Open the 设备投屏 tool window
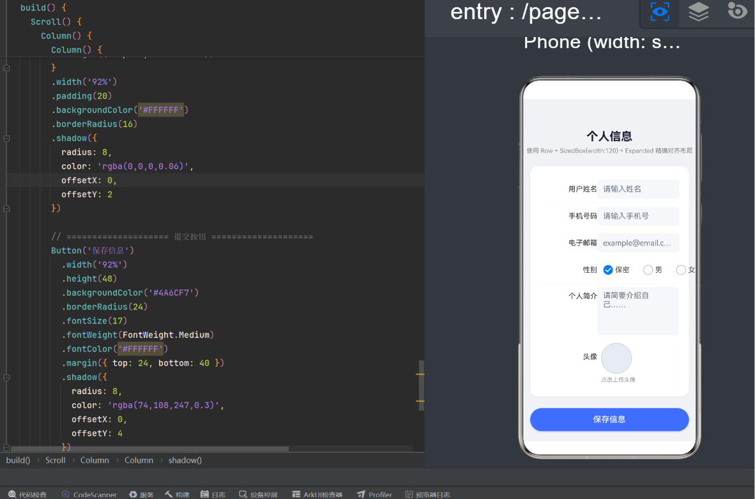This screenshot has width=755, height=499. pos(259,494)
